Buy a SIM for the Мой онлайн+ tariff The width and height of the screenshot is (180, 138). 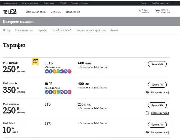pyautogui.click(x=157, y=64)
